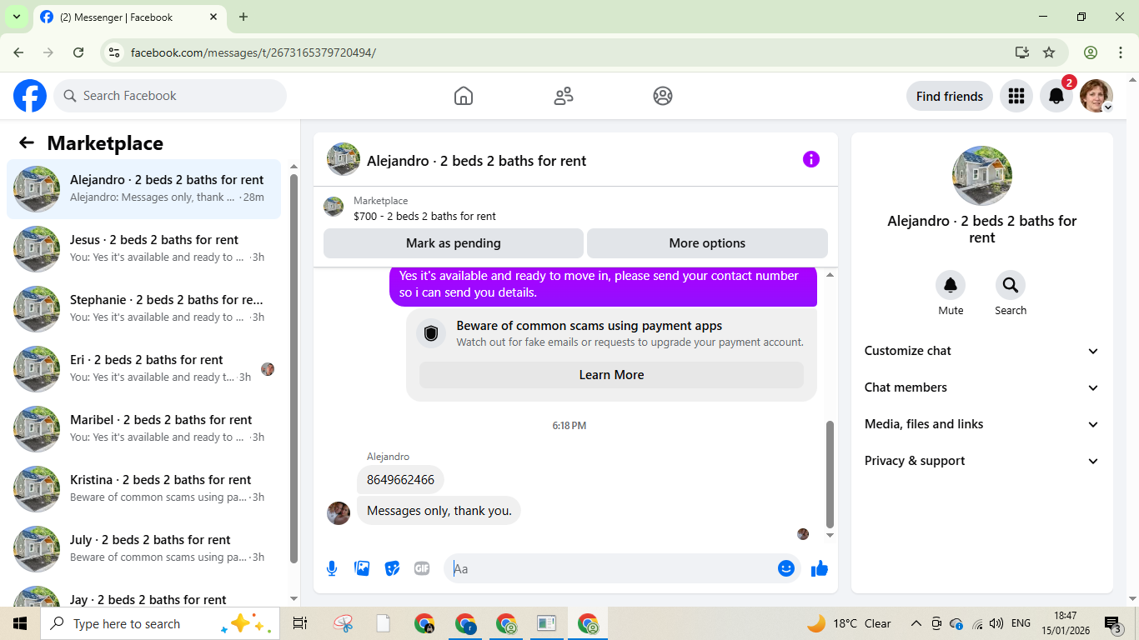Open Jesus conversation in chat list
The height and width of the screenshot is (640, 1139).
(144, 249)
